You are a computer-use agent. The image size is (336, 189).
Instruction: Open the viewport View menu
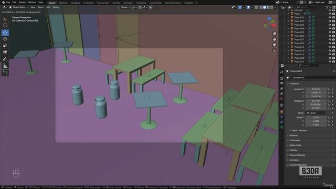click(33, 7)
